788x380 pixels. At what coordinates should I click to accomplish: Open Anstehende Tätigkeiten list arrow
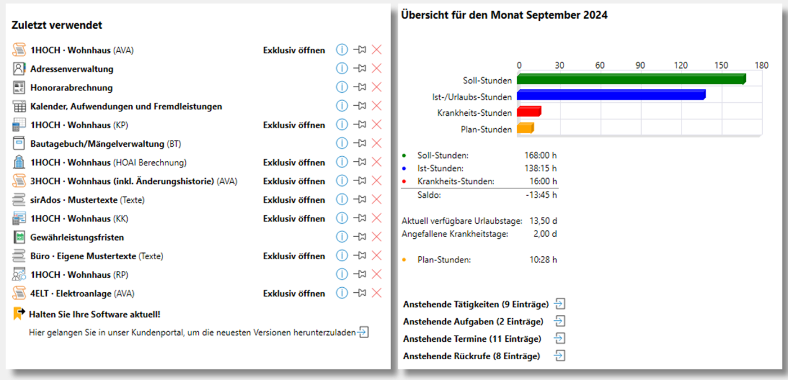click(559, 304)
